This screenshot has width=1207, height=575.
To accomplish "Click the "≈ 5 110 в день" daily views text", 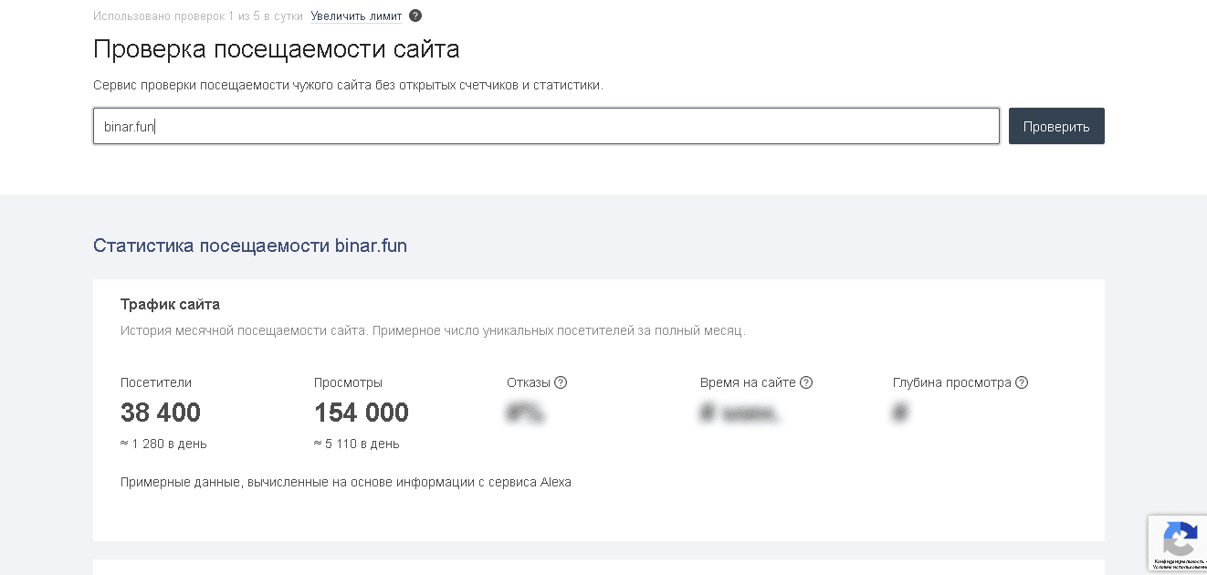I will pyautogui.click(x=357, y=444).
